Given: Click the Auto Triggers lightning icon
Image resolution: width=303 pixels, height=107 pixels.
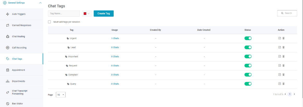Looking at the screenshot, I should point(8,14).
